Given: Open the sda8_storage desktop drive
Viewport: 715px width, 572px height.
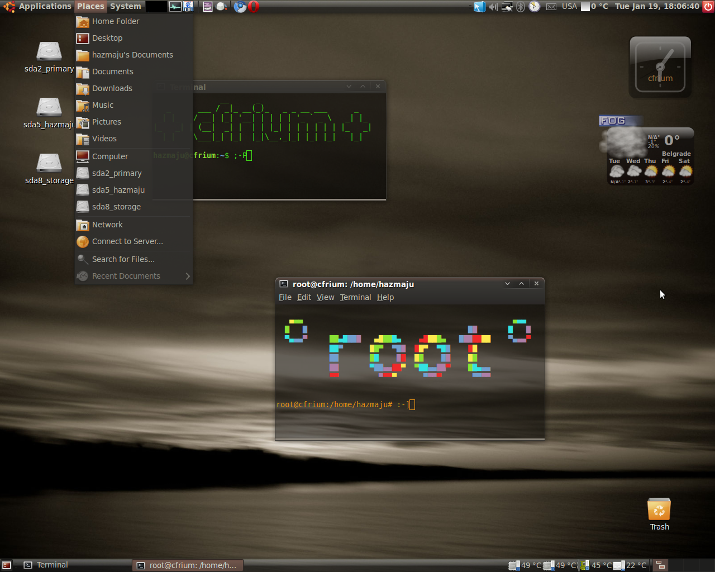Looking at the screenshot, I should click(x=49, y=169).
